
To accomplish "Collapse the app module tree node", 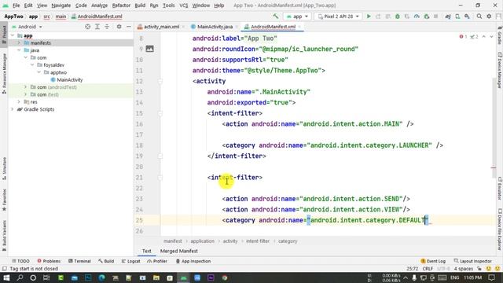I will click(13, 35).
